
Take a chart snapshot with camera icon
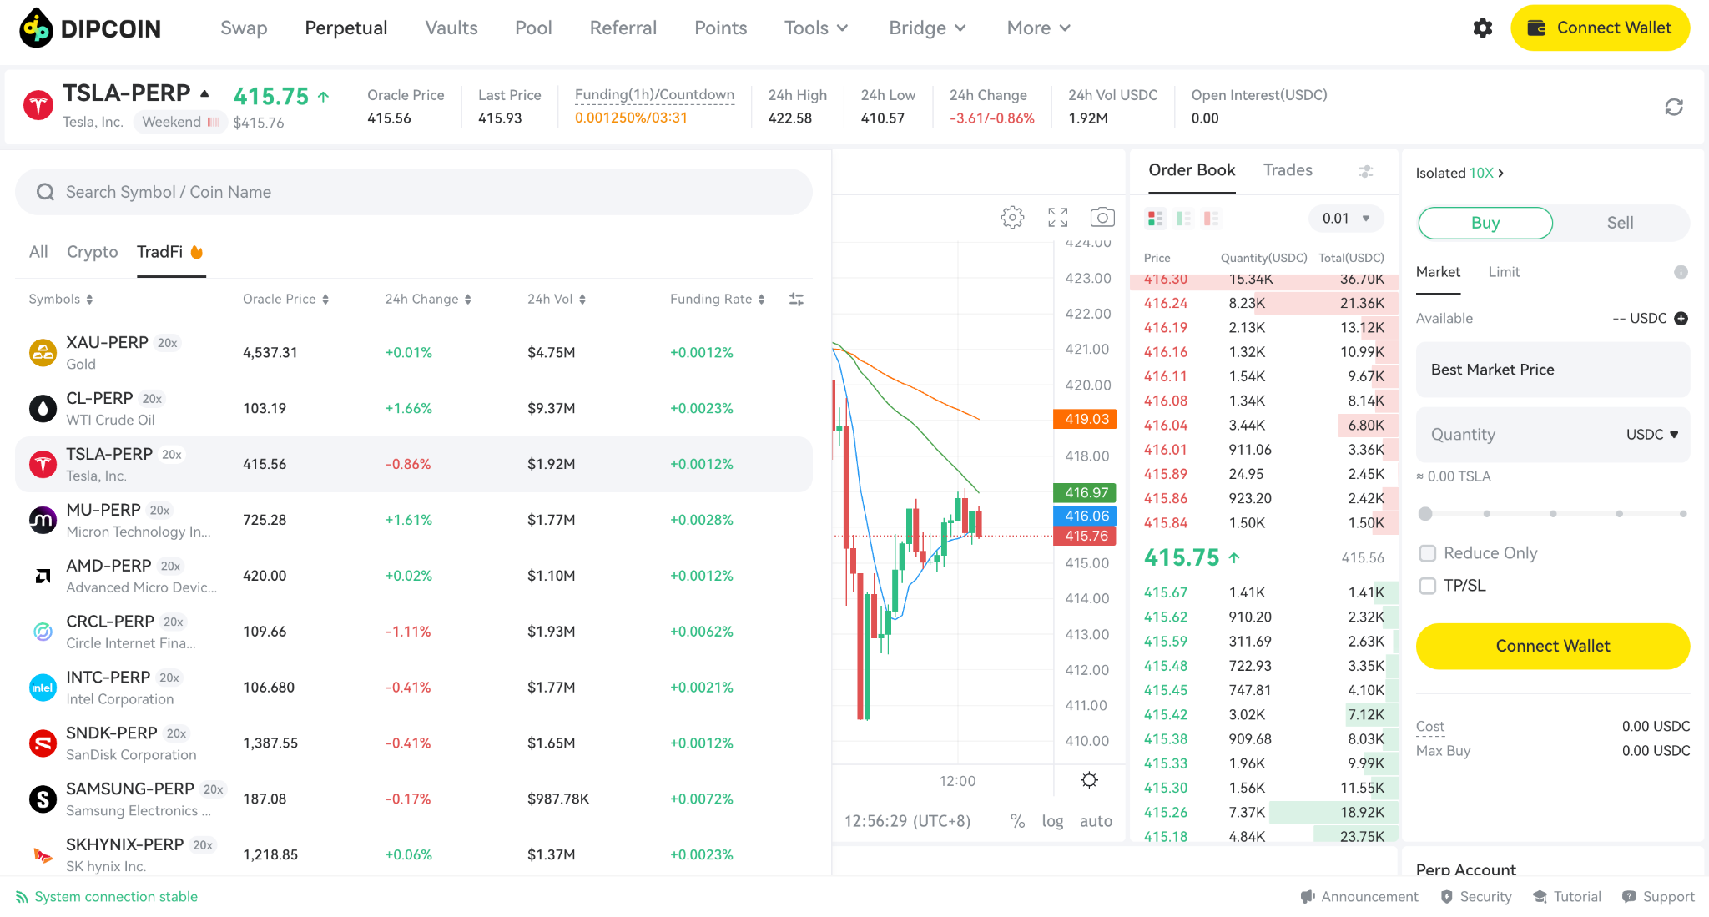coord(1102,218)
